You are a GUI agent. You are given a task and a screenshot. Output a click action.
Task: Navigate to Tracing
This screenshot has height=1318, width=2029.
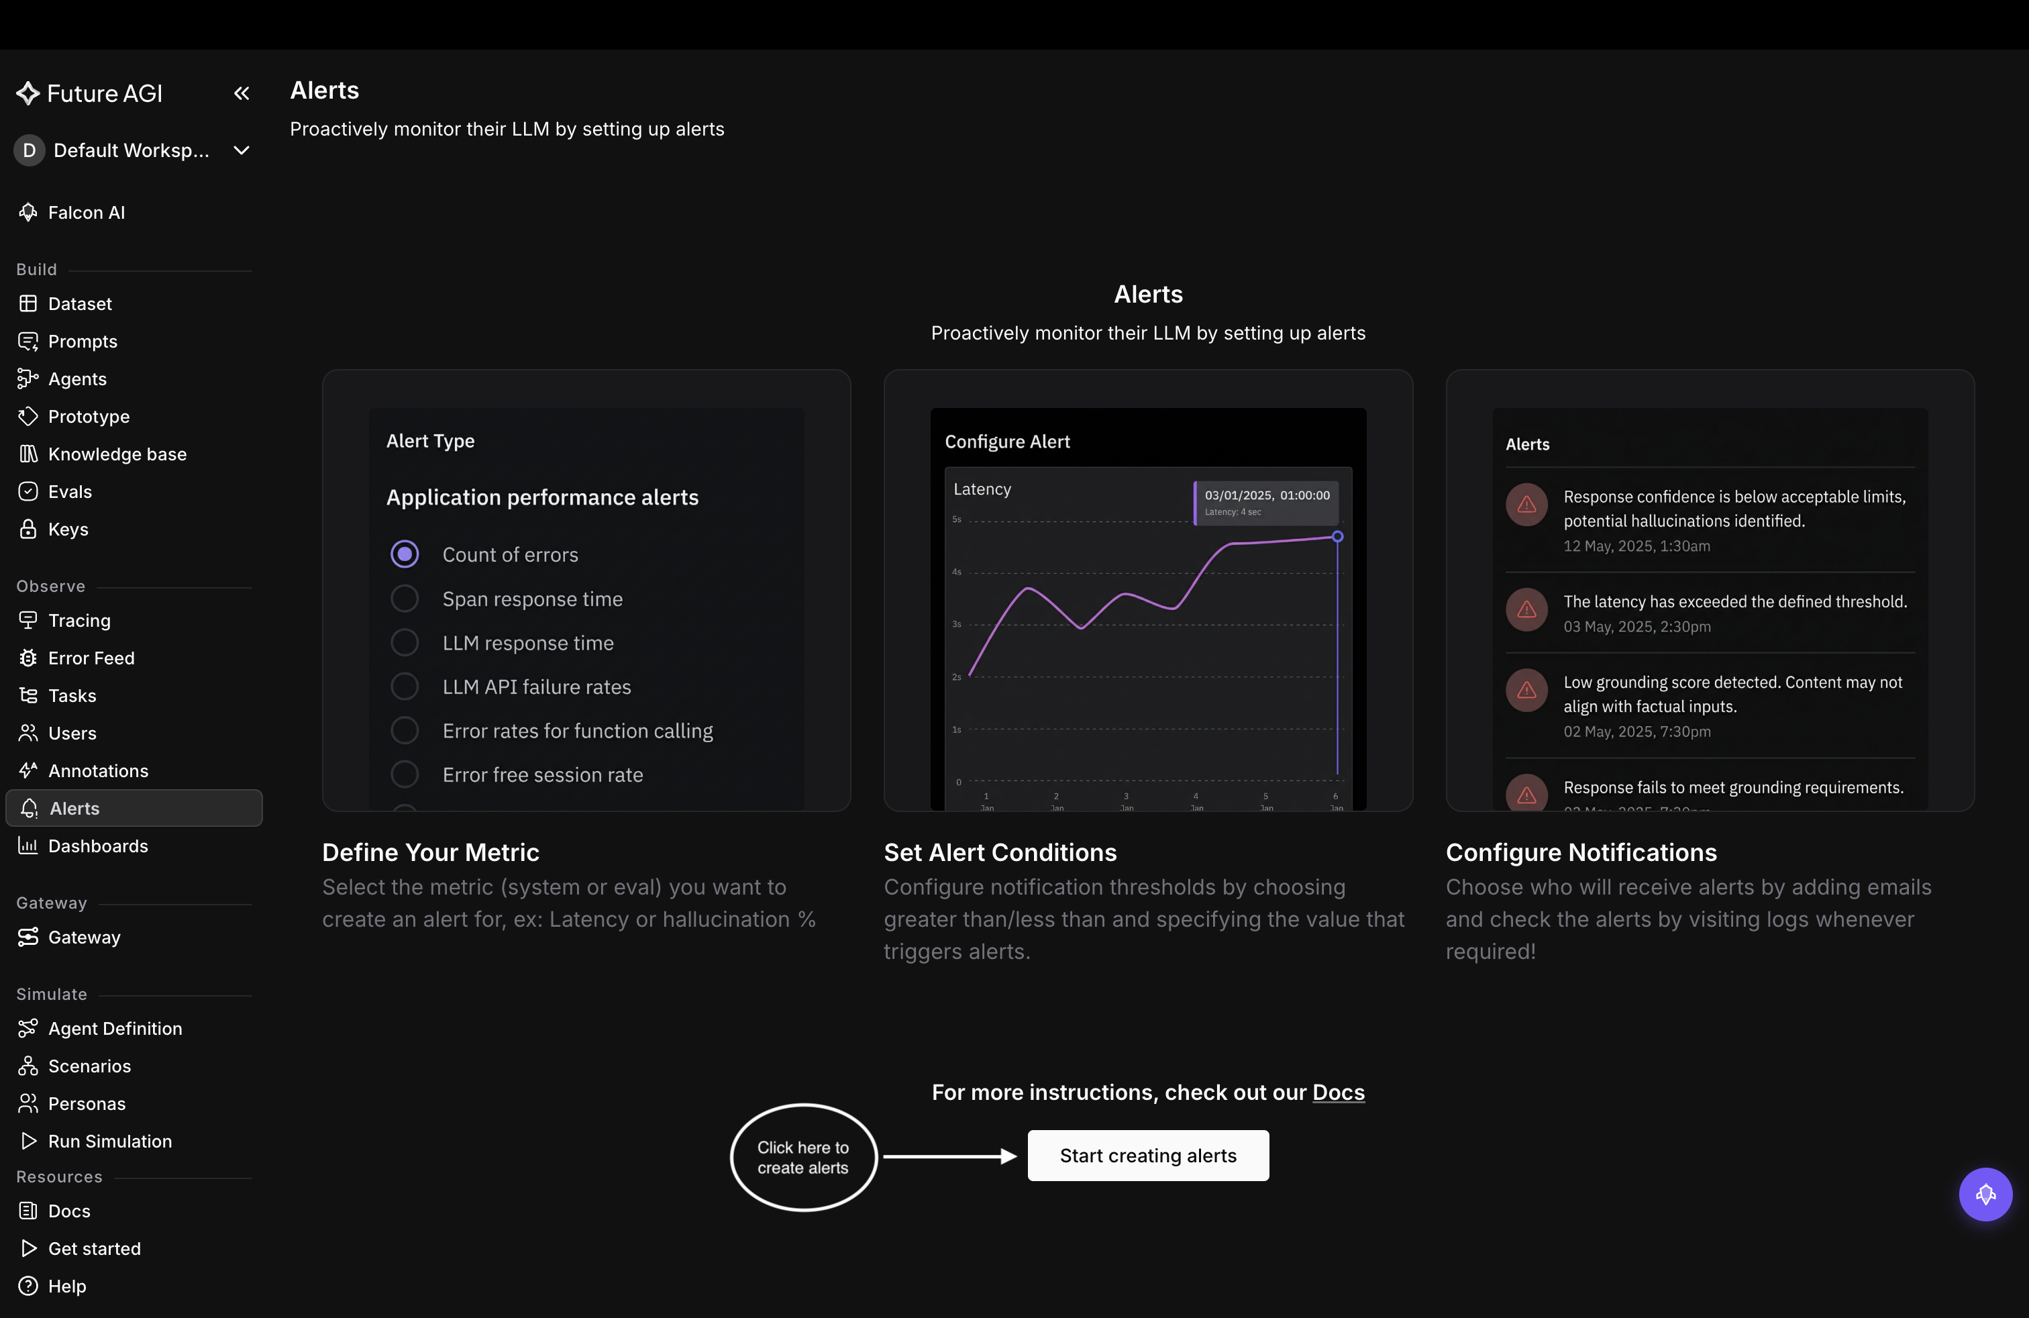coord(134,620)
